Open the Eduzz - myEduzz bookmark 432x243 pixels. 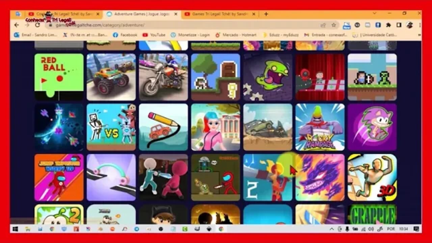[x=281, y=35]
